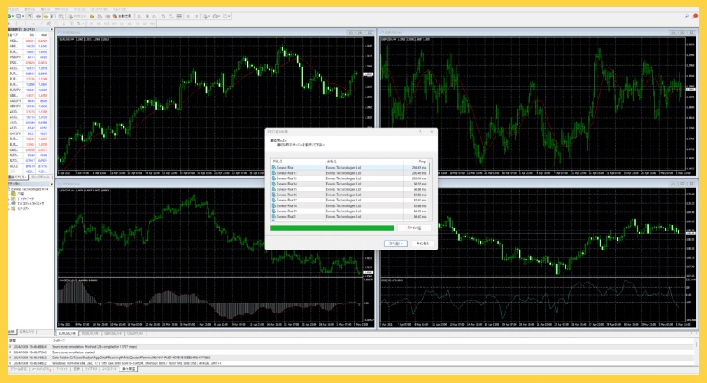Screen dimensions: 707x383
Task: Expand the 口座 (Accounts) tree node
Action: 10,195
